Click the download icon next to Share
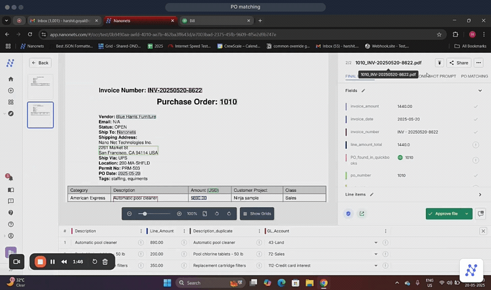The image size is (491, 290). 439,63
